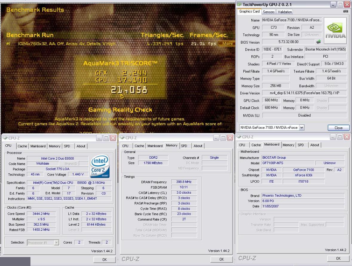
Task: Open About tab in right CPU-Z window
Action: click(314, 145)
